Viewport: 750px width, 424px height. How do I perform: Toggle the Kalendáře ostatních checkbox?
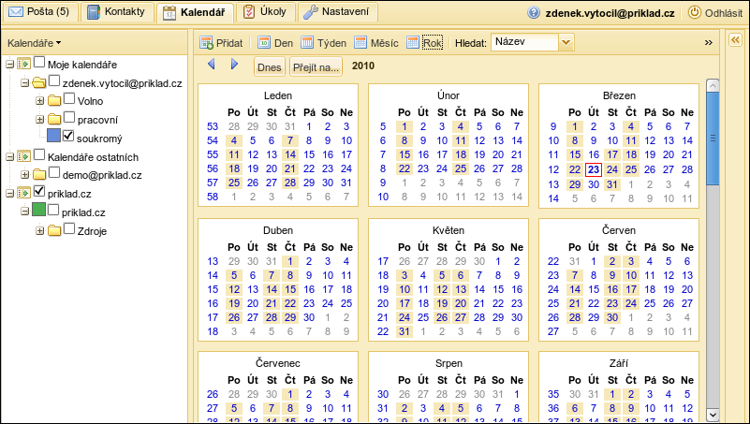pos(39,154)
